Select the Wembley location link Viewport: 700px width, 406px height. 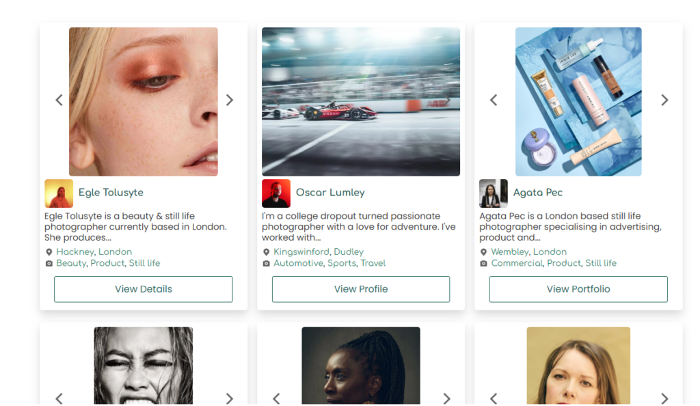pos(509,252)
